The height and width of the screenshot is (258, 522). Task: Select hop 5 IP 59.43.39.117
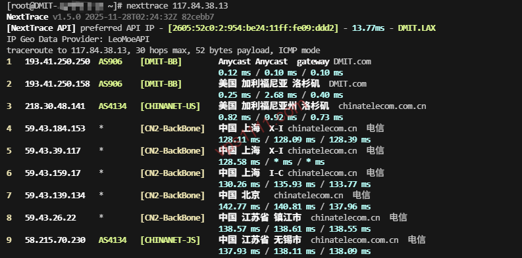point(53,151)
